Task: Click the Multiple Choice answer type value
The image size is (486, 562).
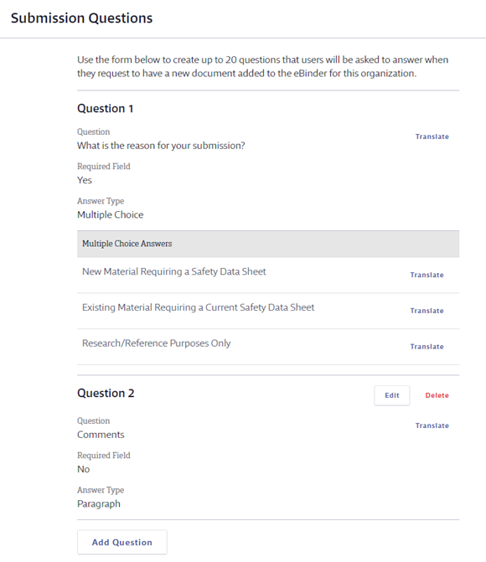Action: click(x=110, y=214)
